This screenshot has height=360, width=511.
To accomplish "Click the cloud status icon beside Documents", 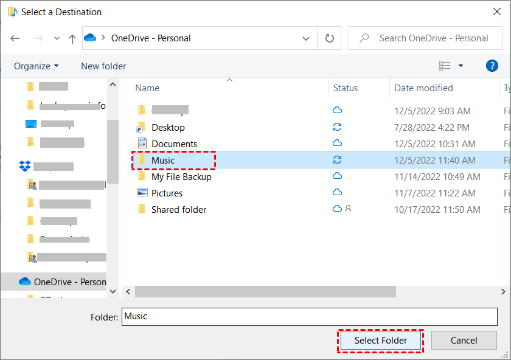I will [337, 144].
